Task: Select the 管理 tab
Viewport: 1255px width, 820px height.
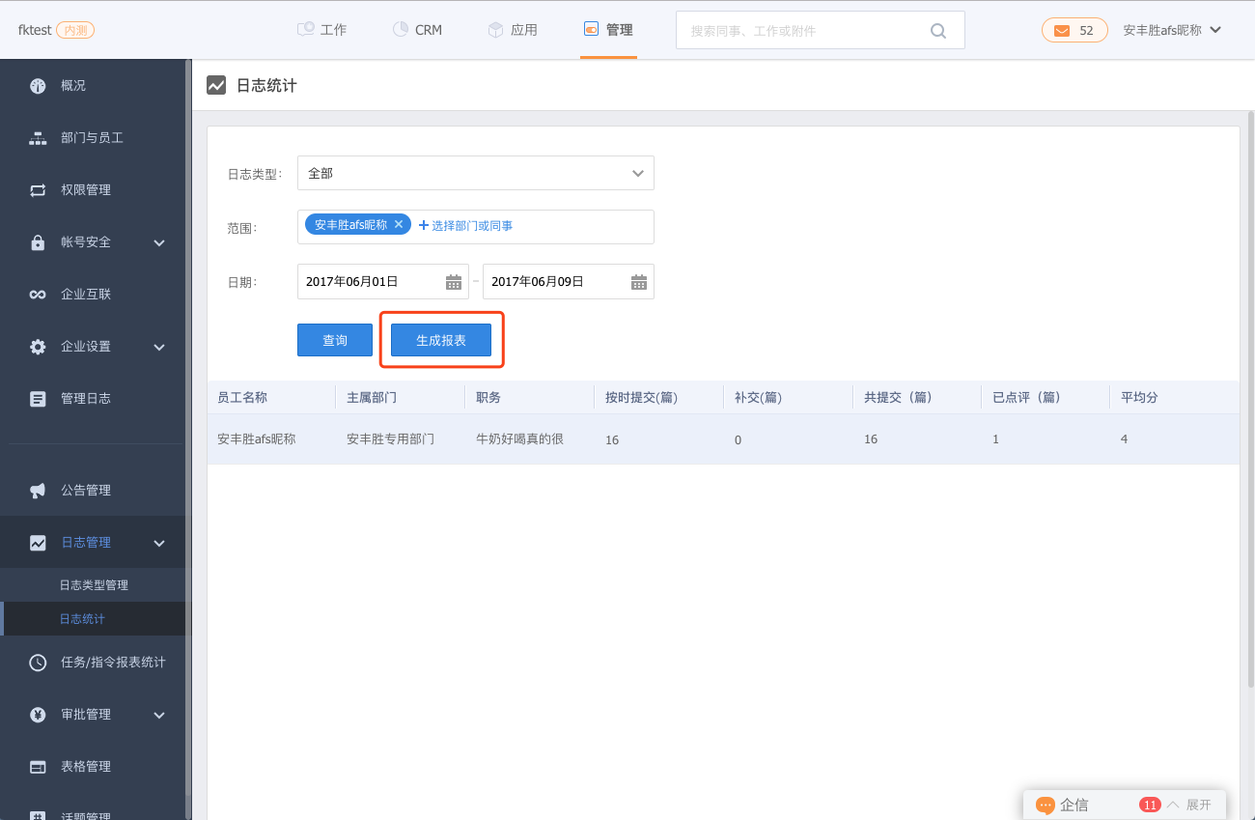Action: click(x=608, y=30)
